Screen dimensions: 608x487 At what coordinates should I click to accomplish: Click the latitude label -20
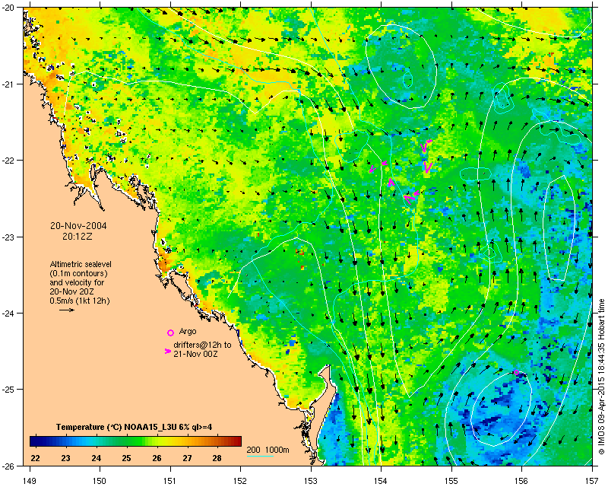point(9,8)
